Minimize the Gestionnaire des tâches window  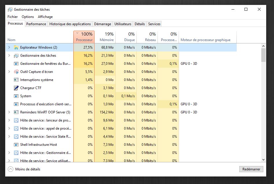tap(233, 10)
